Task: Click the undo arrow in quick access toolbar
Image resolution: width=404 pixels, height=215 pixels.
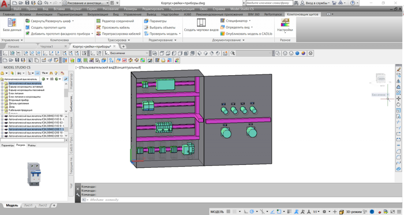Action: pyautogui.click(x=46, y=3)
